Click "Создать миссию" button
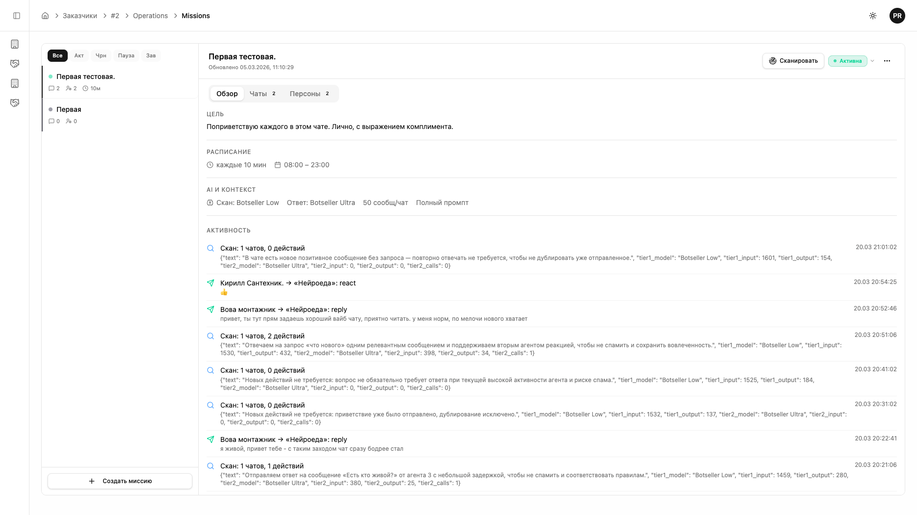 120,481
